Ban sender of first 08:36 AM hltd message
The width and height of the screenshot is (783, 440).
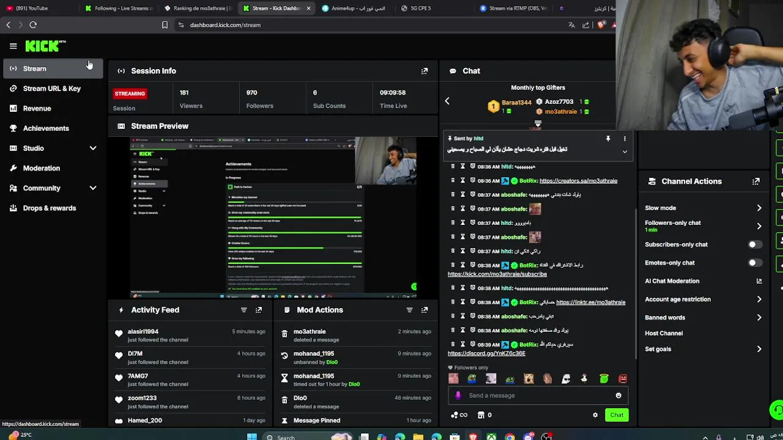pos(473,166)
